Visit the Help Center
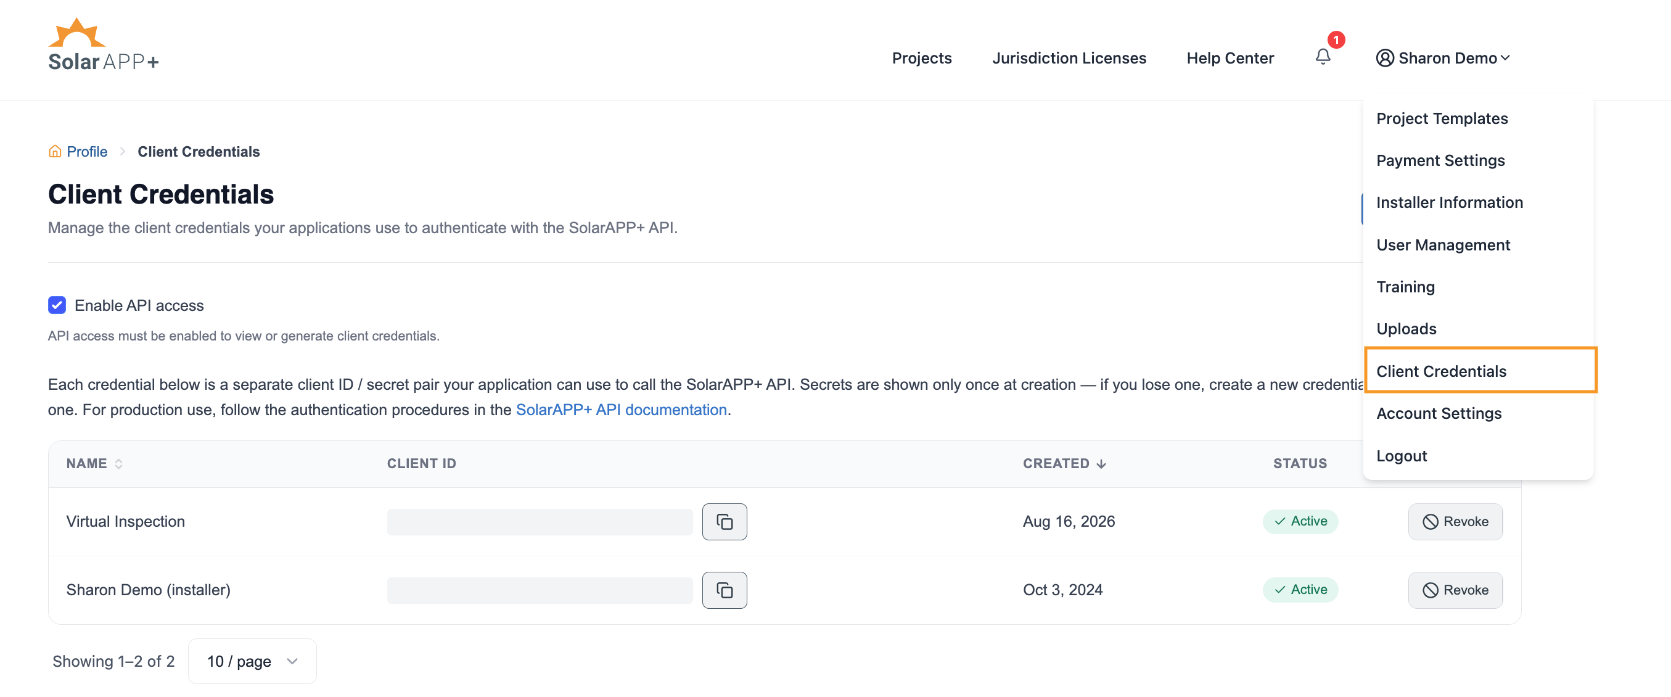This screenshot has height=697, width=1671. (x=1230, y=58)
